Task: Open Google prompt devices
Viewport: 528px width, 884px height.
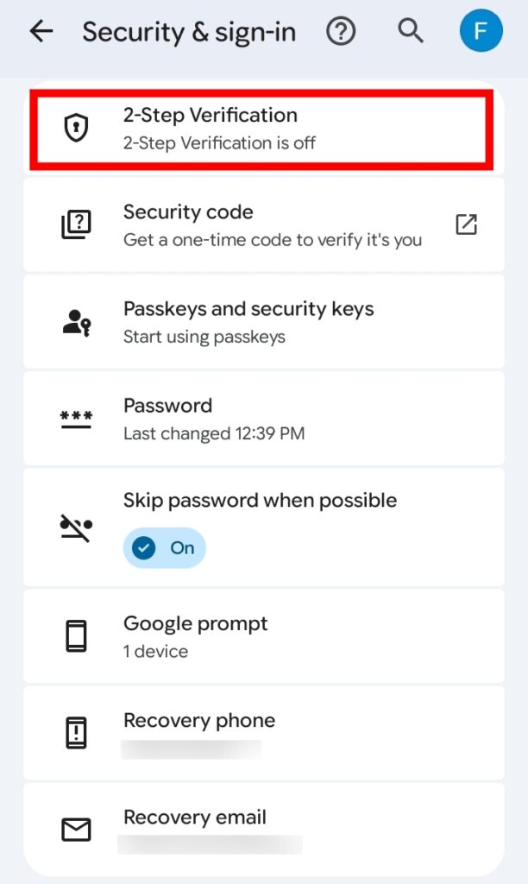Action: pyautogui.click(x=259, y=636)
